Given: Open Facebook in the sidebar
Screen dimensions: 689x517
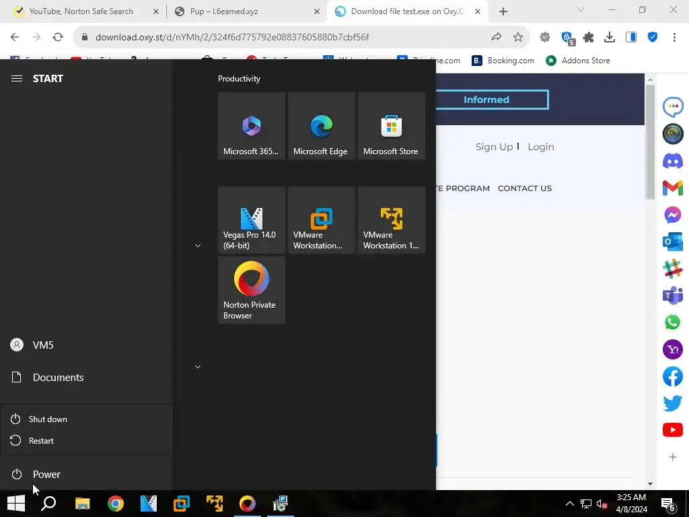Looking at the screenshot, I should pos(673,376).
